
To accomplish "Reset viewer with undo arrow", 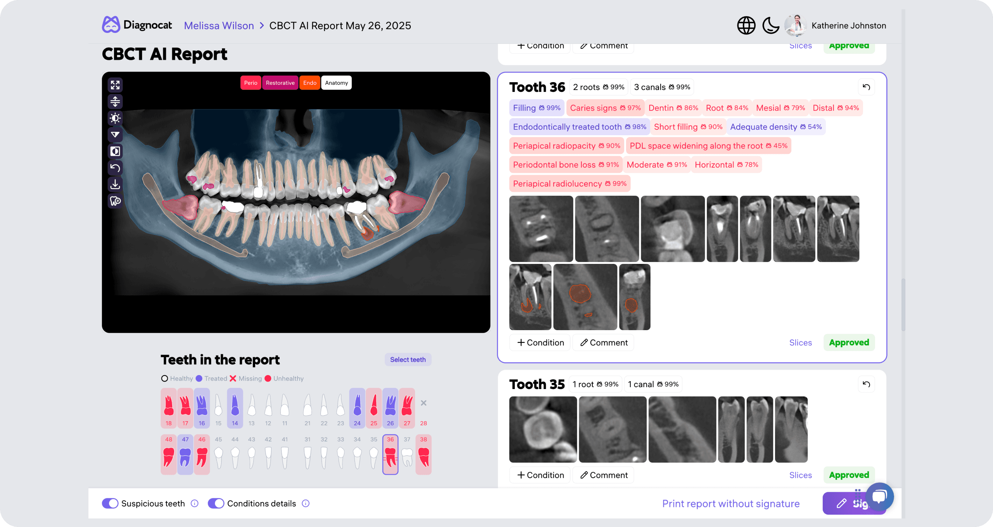I will 115,168.
